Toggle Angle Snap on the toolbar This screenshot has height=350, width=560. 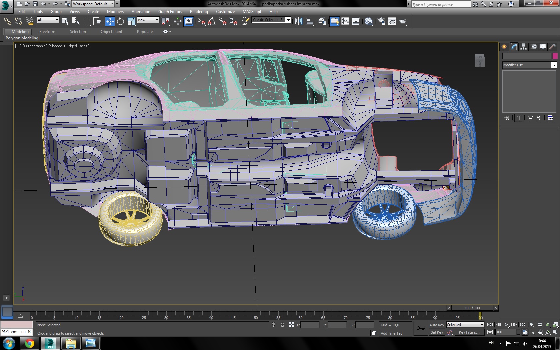click(212, 21)
